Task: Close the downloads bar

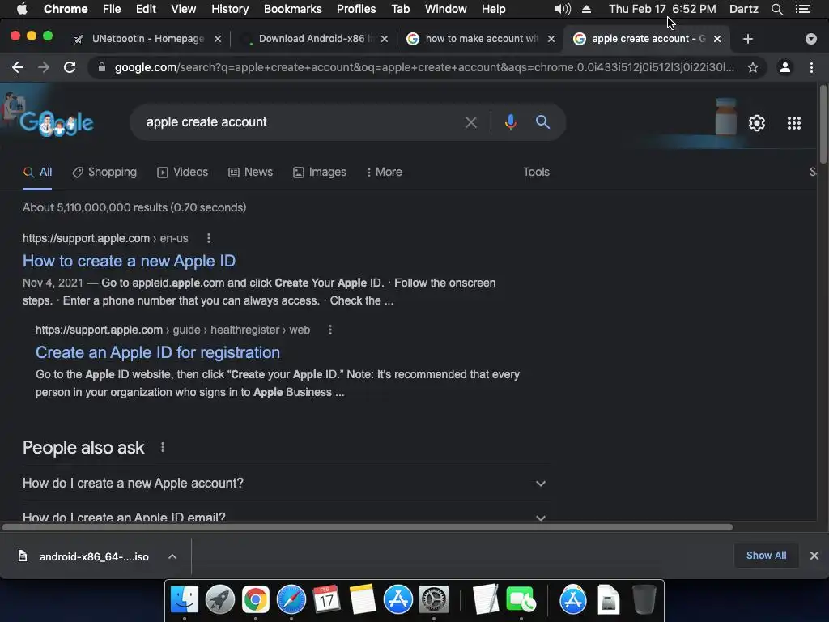Action: 814,556
